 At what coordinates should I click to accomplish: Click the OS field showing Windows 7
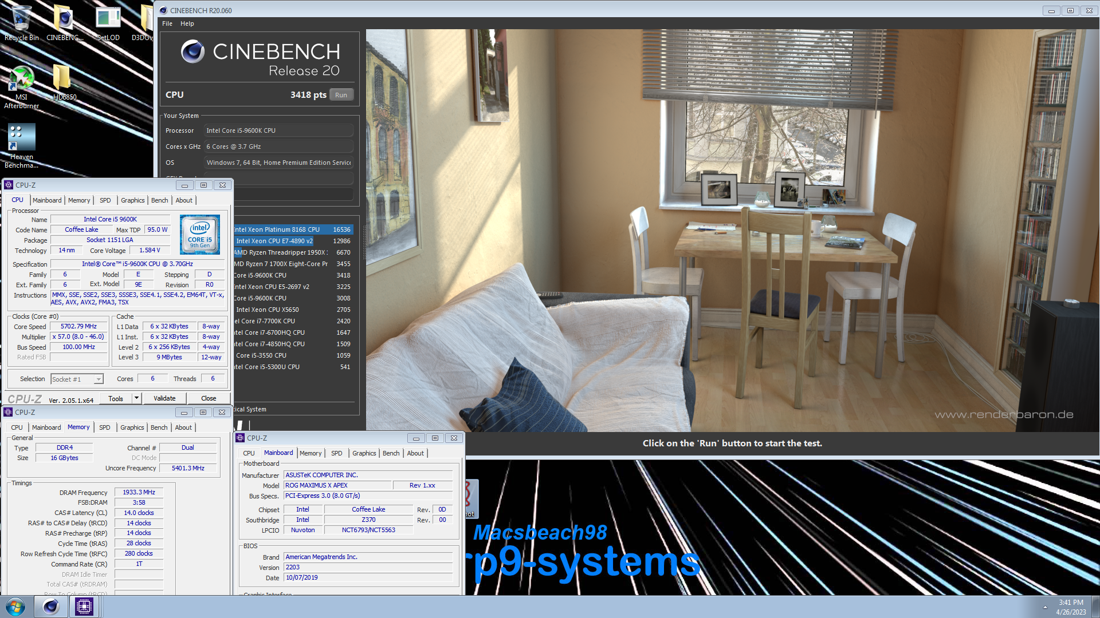point(279,163)
